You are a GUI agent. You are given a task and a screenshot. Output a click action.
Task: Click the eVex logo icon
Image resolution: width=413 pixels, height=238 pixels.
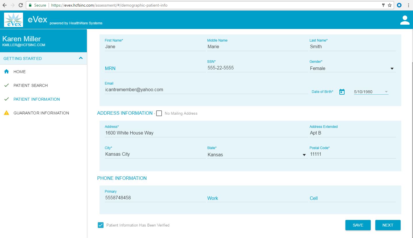[x=14, y=20]
